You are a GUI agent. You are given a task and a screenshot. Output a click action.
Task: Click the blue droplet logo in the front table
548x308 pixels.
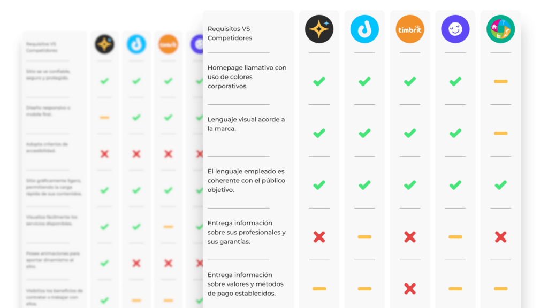coord(364,29)
